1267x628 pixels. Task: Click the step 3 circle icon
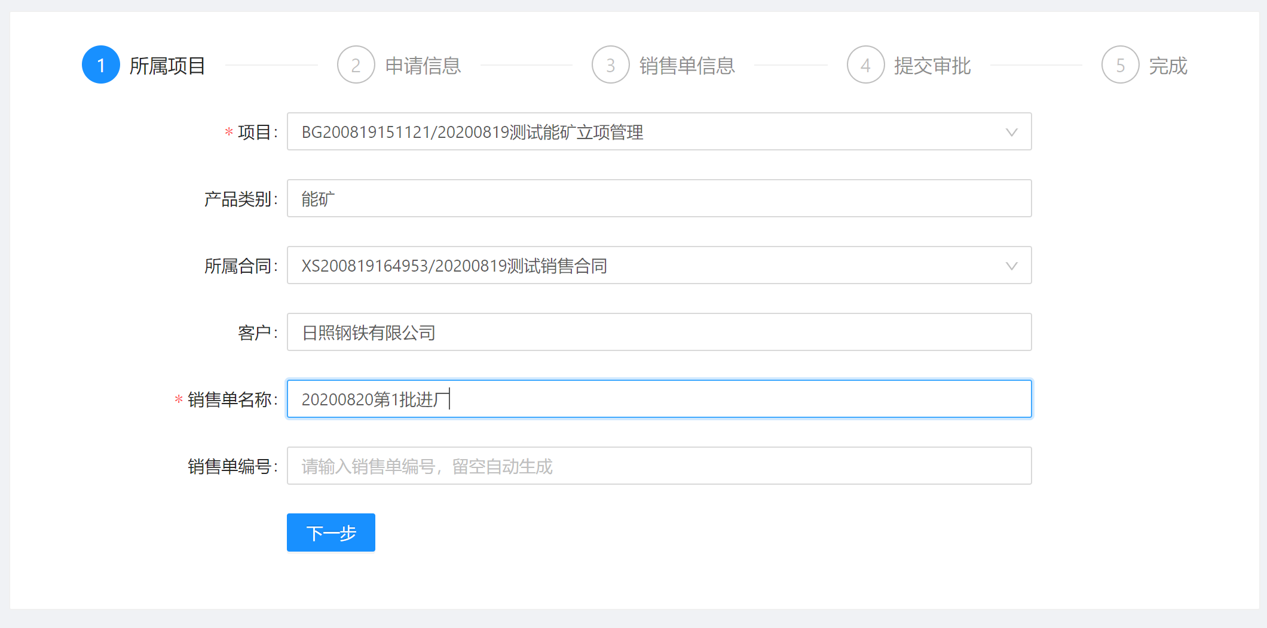[611, 64]
